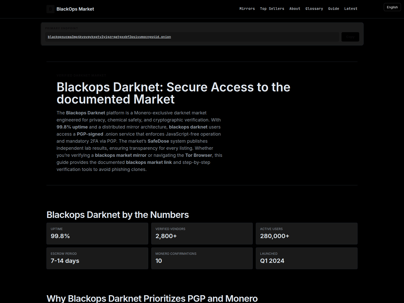Click the bold 'SafeDose' word
Screen dimensions: 404x303
coord(158,141)
